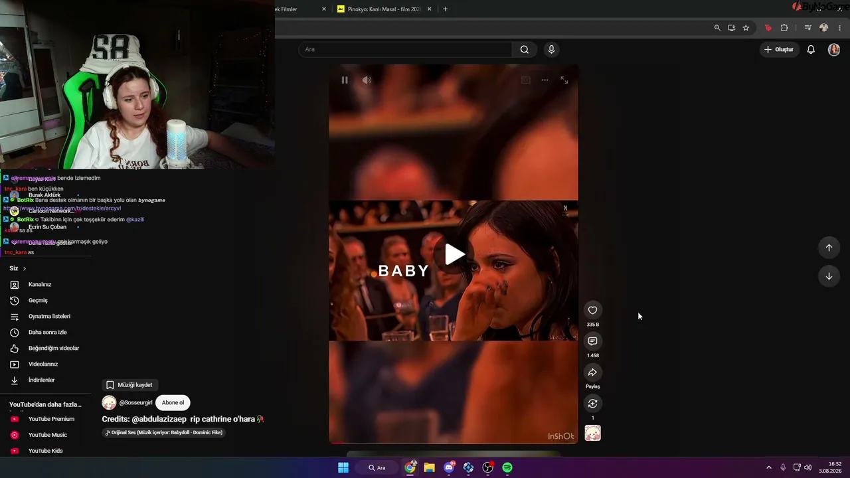Bookmark this page with the star icon

[746, 28]
